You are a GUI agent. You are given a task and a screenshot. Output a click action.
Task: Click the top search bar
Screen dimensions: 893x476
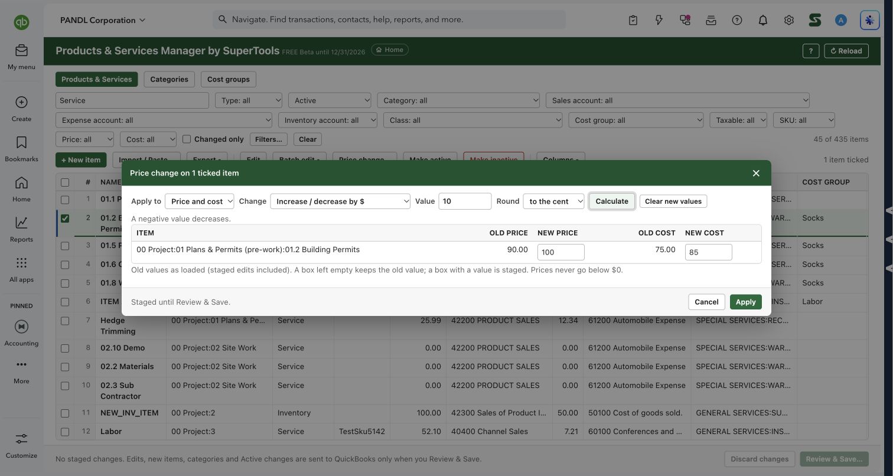(389, 19)
